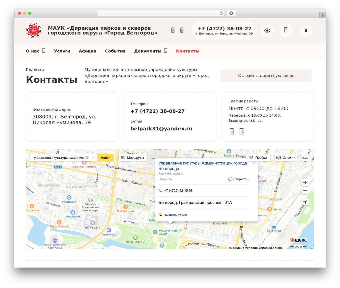Go to the Афиша page
Viewport: 340px width, 288px height.
pos(87,51)
